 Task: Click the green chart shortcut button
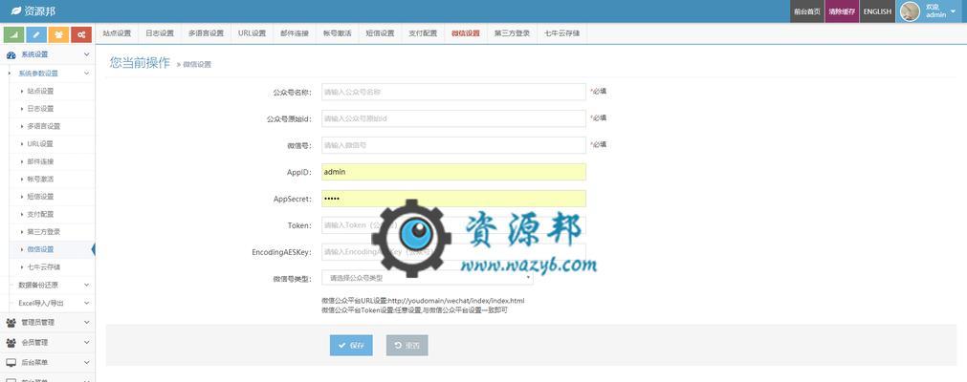13,34
